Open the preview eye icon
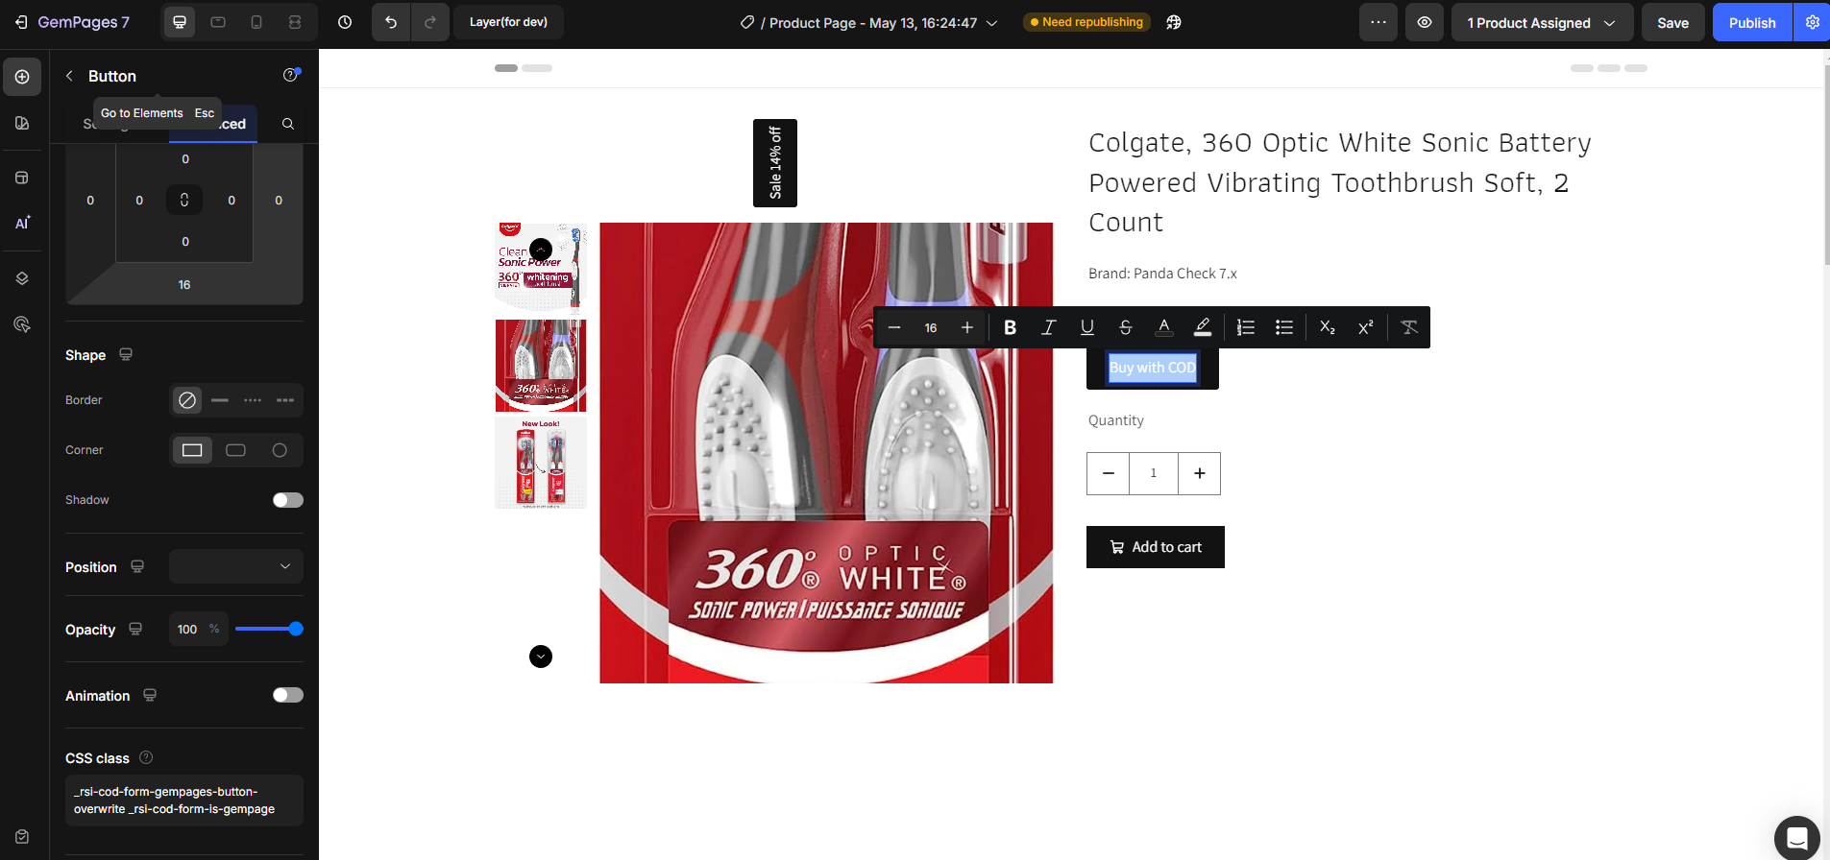Image resolution: width=1830 pixels, height=860 pixels. tap(1424, 22)
